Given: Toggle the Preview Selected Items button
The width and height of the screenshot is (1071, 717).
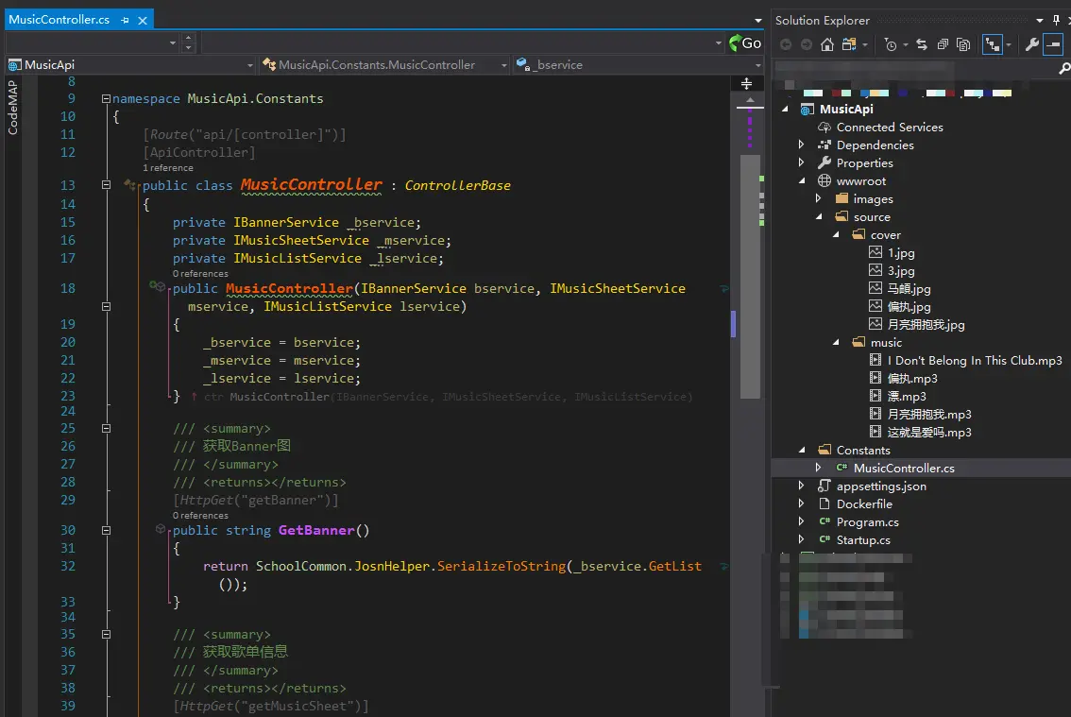Looking at the screenshot, I should pyautogui.click(x=1054, y=44).
